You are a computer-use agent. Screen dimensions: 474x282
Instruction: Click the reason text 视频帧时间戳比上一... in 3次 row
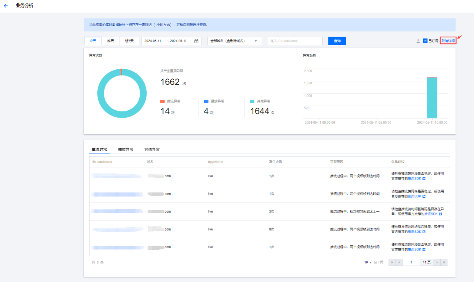(356, 212)
